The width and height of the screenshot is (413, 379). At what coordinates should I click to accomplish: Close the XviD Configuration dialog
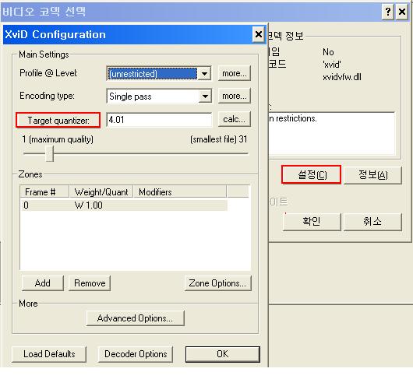(259, 34)
